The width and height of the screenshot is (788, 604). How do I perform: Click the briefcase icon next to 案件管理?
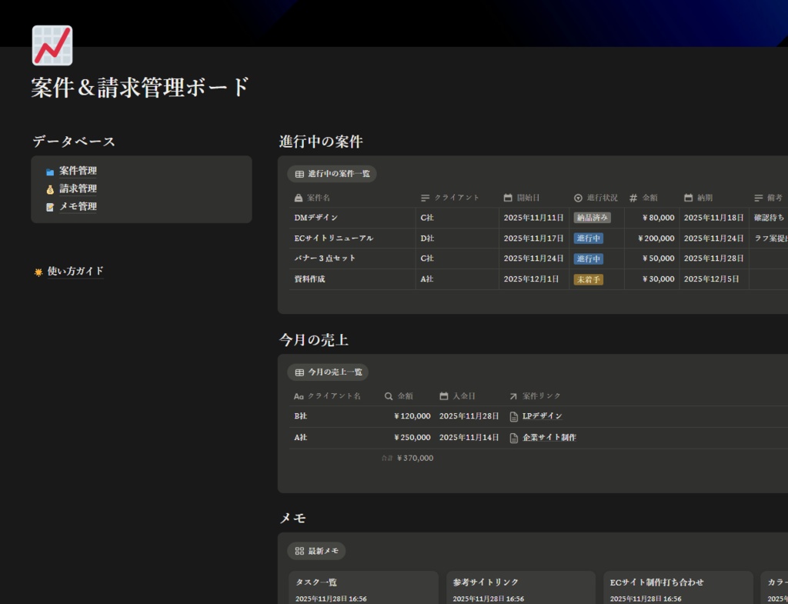[x=49, y=171]
